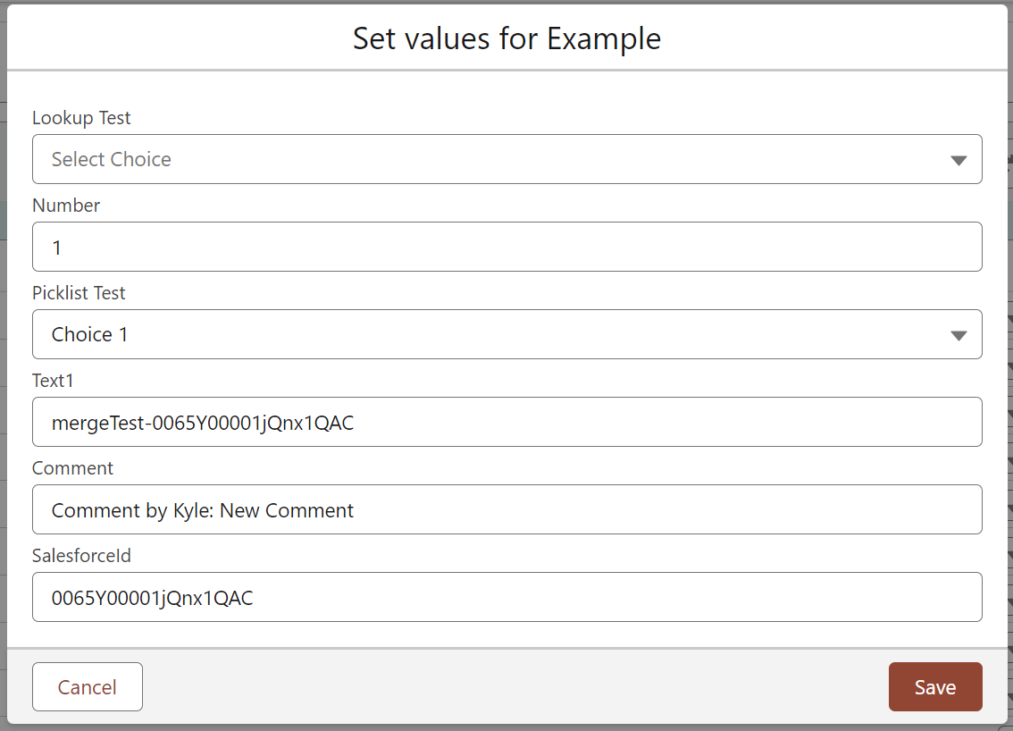Click the 'Text1' field label
Screen dimensions: 1013x731
(x=53, y=381)
